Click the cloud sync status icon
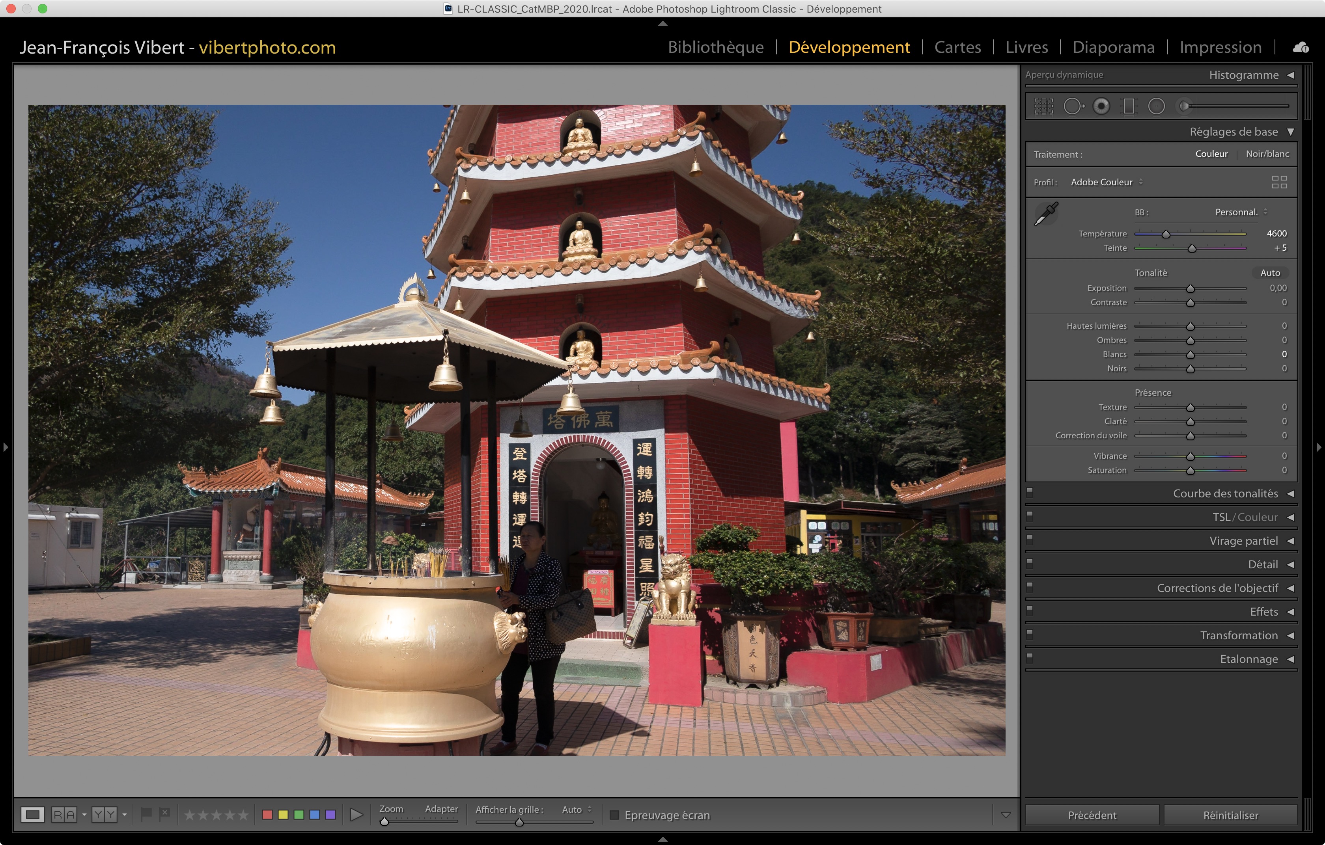1325x845 pixels. pos(1300,47)
